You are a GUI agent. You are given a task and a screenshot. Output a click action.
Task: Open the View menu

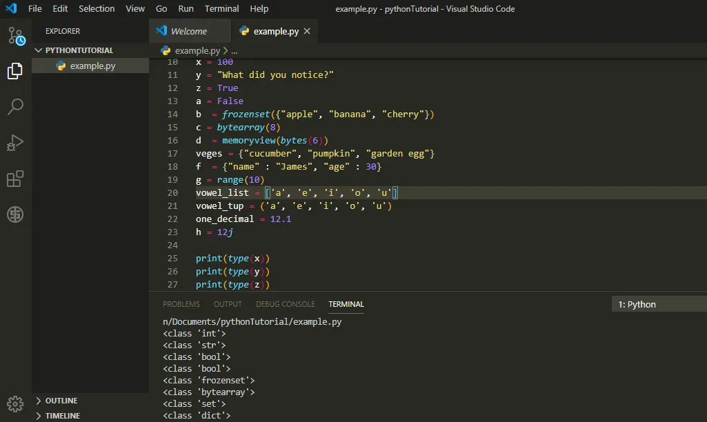(135, 8)
